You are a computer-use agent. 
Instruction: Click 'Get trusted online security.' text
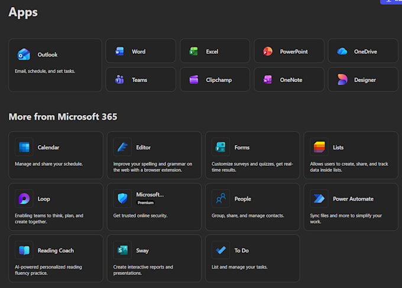tap(140, 215)
